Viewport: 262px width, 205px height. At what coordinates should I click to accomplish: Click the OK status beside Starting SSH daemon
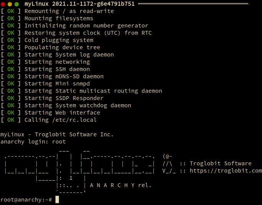click(10, 69)
